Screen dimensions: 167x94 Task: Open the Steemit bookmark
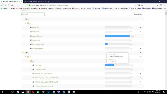pyautogui.click(x=4, y=8)
